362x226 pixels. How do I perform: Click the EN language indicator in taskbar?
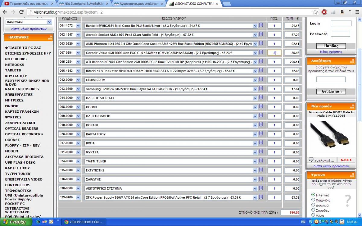point(303,222)
